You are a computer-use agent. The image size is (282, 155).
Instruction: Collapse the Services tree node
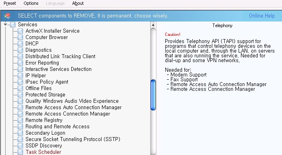(x=6, y=24)
